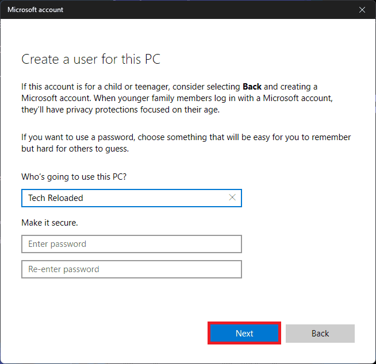The image size is (376, 364).
Task: Click the Make it secure label
Action: coord(49,222)
